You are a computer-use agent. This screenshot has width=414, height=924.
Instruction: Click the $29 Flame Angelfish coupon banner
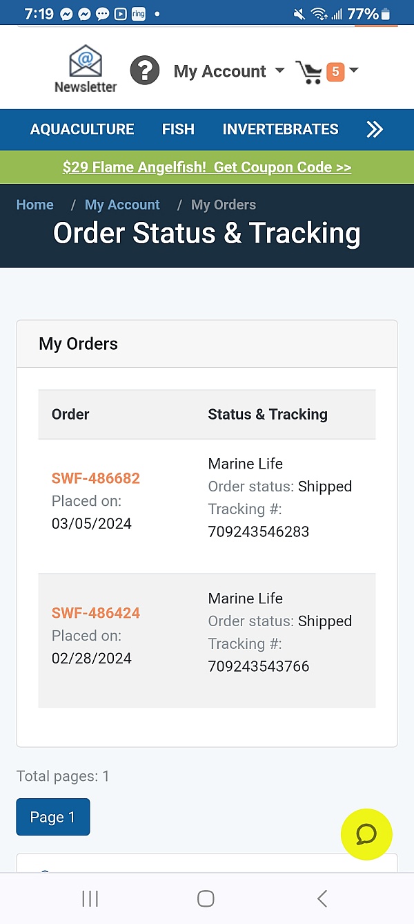click(x=207, y=167)
